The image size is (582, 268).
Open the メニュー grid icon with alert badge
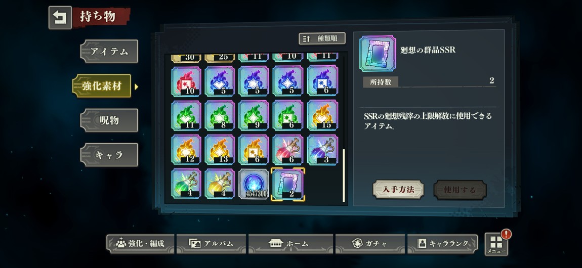(x=496, y=245)
